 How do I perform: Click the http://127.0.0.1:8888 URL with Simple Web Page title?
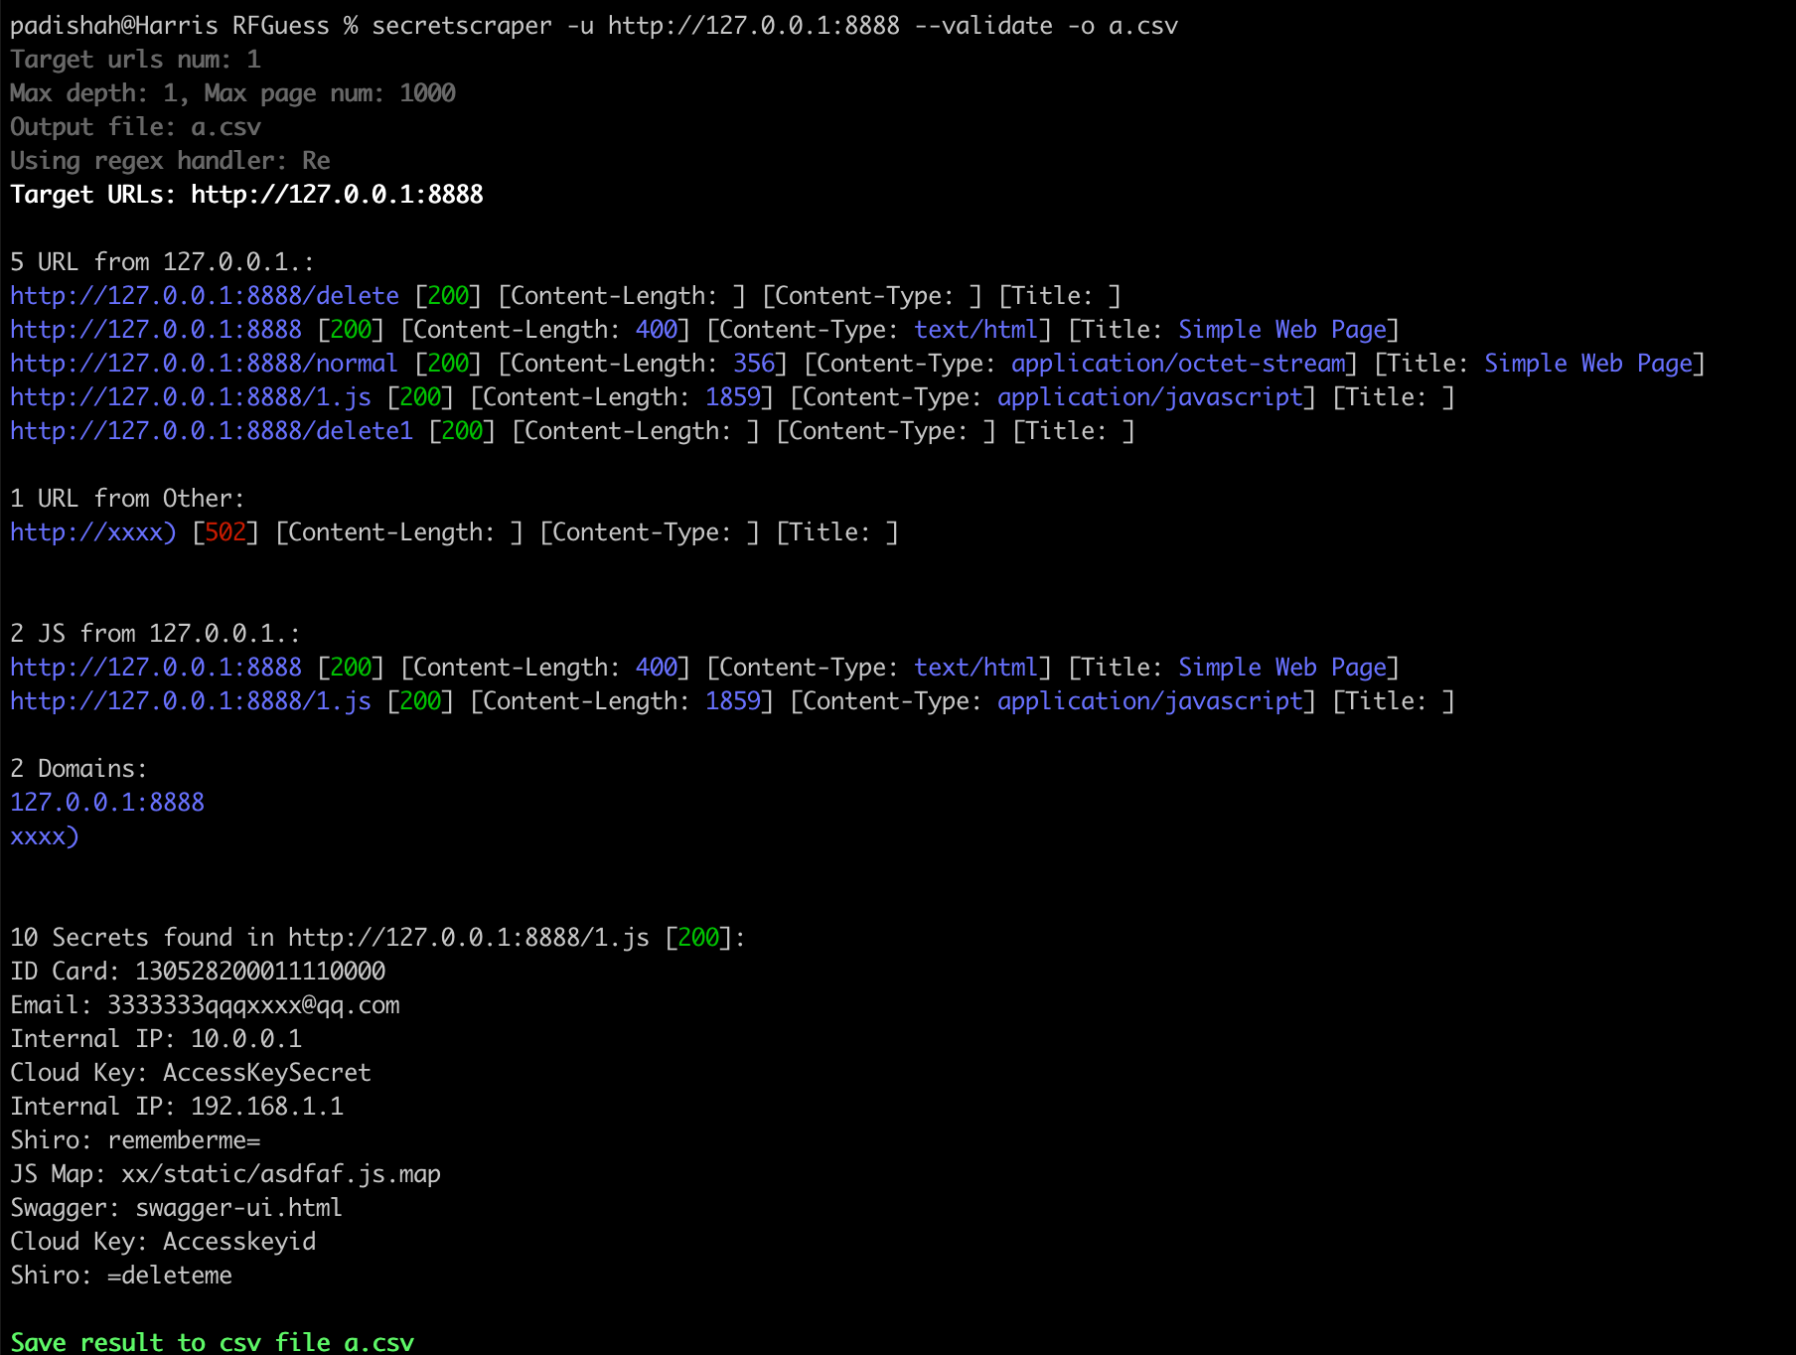[154, 329]
